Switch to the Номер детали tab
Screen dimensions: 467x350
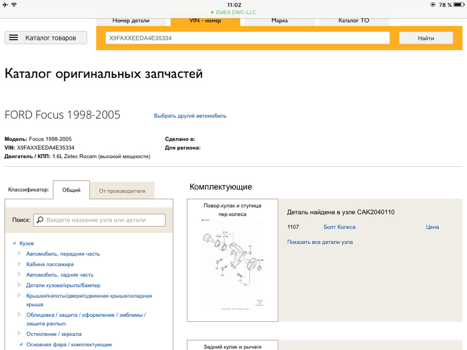[x=131, y=21]
